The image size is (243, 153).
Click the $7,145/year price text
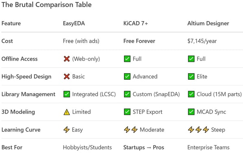pos(202,41)
